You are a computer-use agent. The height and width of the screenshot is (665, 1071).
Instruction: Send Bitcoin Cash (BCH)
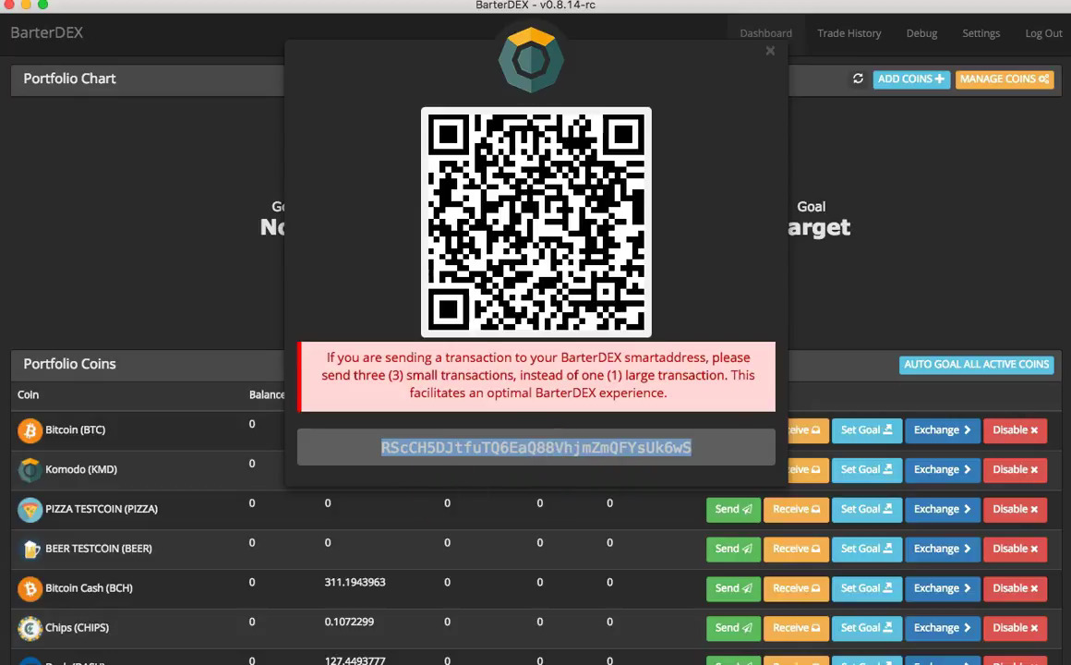tap(733, 589)
